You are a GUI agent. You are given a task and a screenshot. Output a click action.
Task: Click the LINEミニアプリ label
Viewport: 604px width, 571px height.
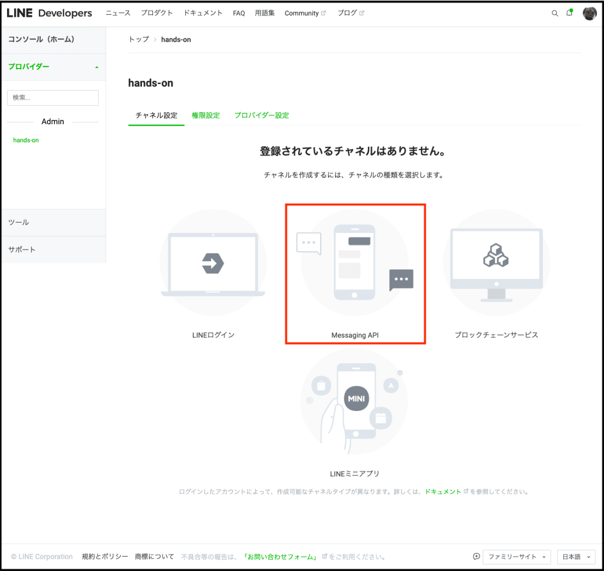(x=355, y=474)
